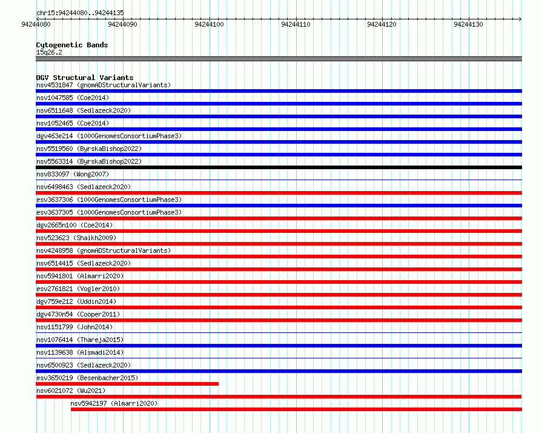Image resolution: width=539 pixels, height=433 pixels.
Task: Click the red bar under dgv4730n54
Action: point(279,320)
